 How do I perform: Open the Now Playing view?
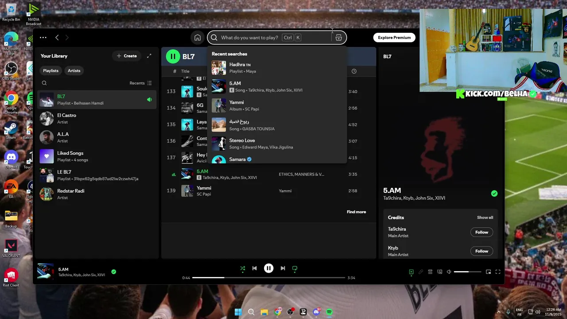[411, 272]
